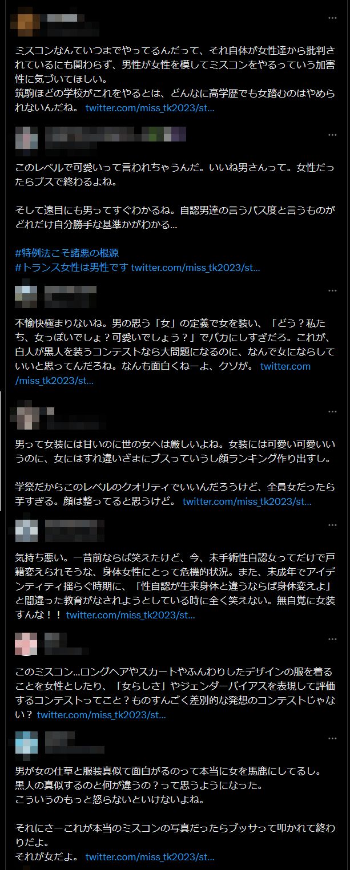This screenshot has width=350, height=870.
Task: Open more options on the このレベルで可愛い tweet
Action: 333,135
